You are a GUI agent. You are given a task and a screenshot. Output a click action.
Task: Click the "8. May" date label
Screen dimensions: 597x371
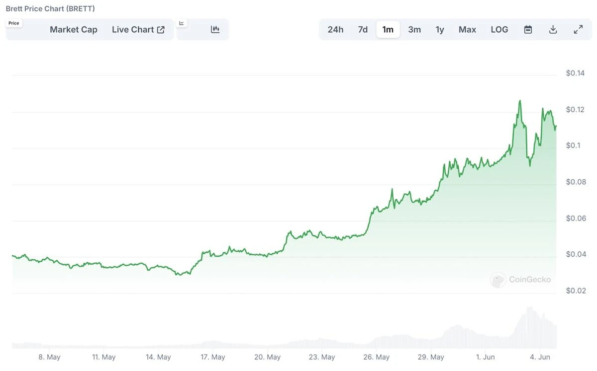pos(49,357)
